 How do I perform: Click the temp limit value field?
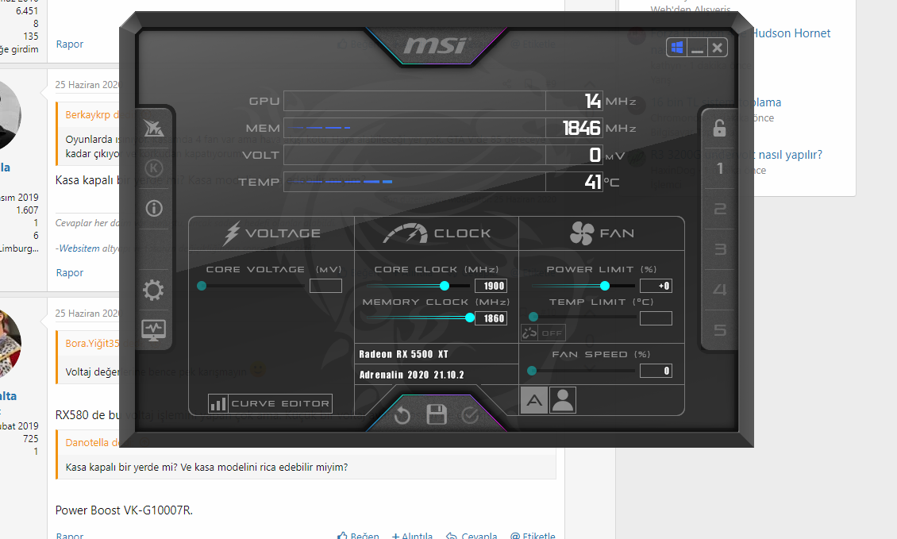pyautogui.click(x=656, y=318)
